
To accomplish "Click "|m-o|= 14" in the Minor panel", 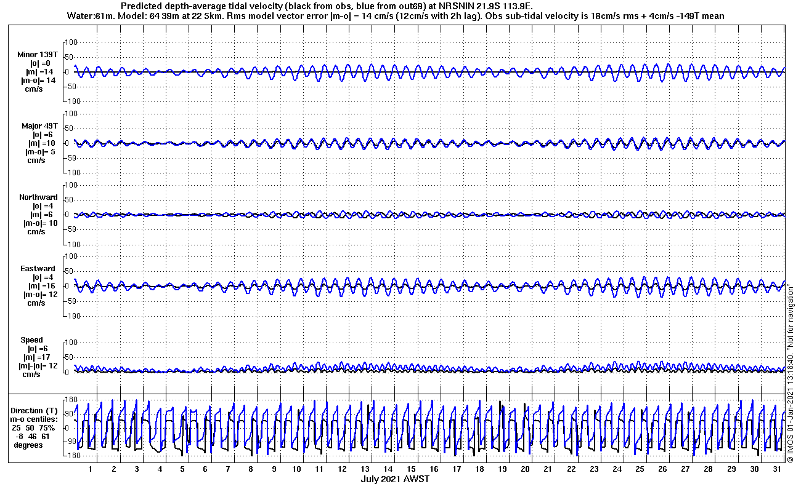I will [38, 81].
